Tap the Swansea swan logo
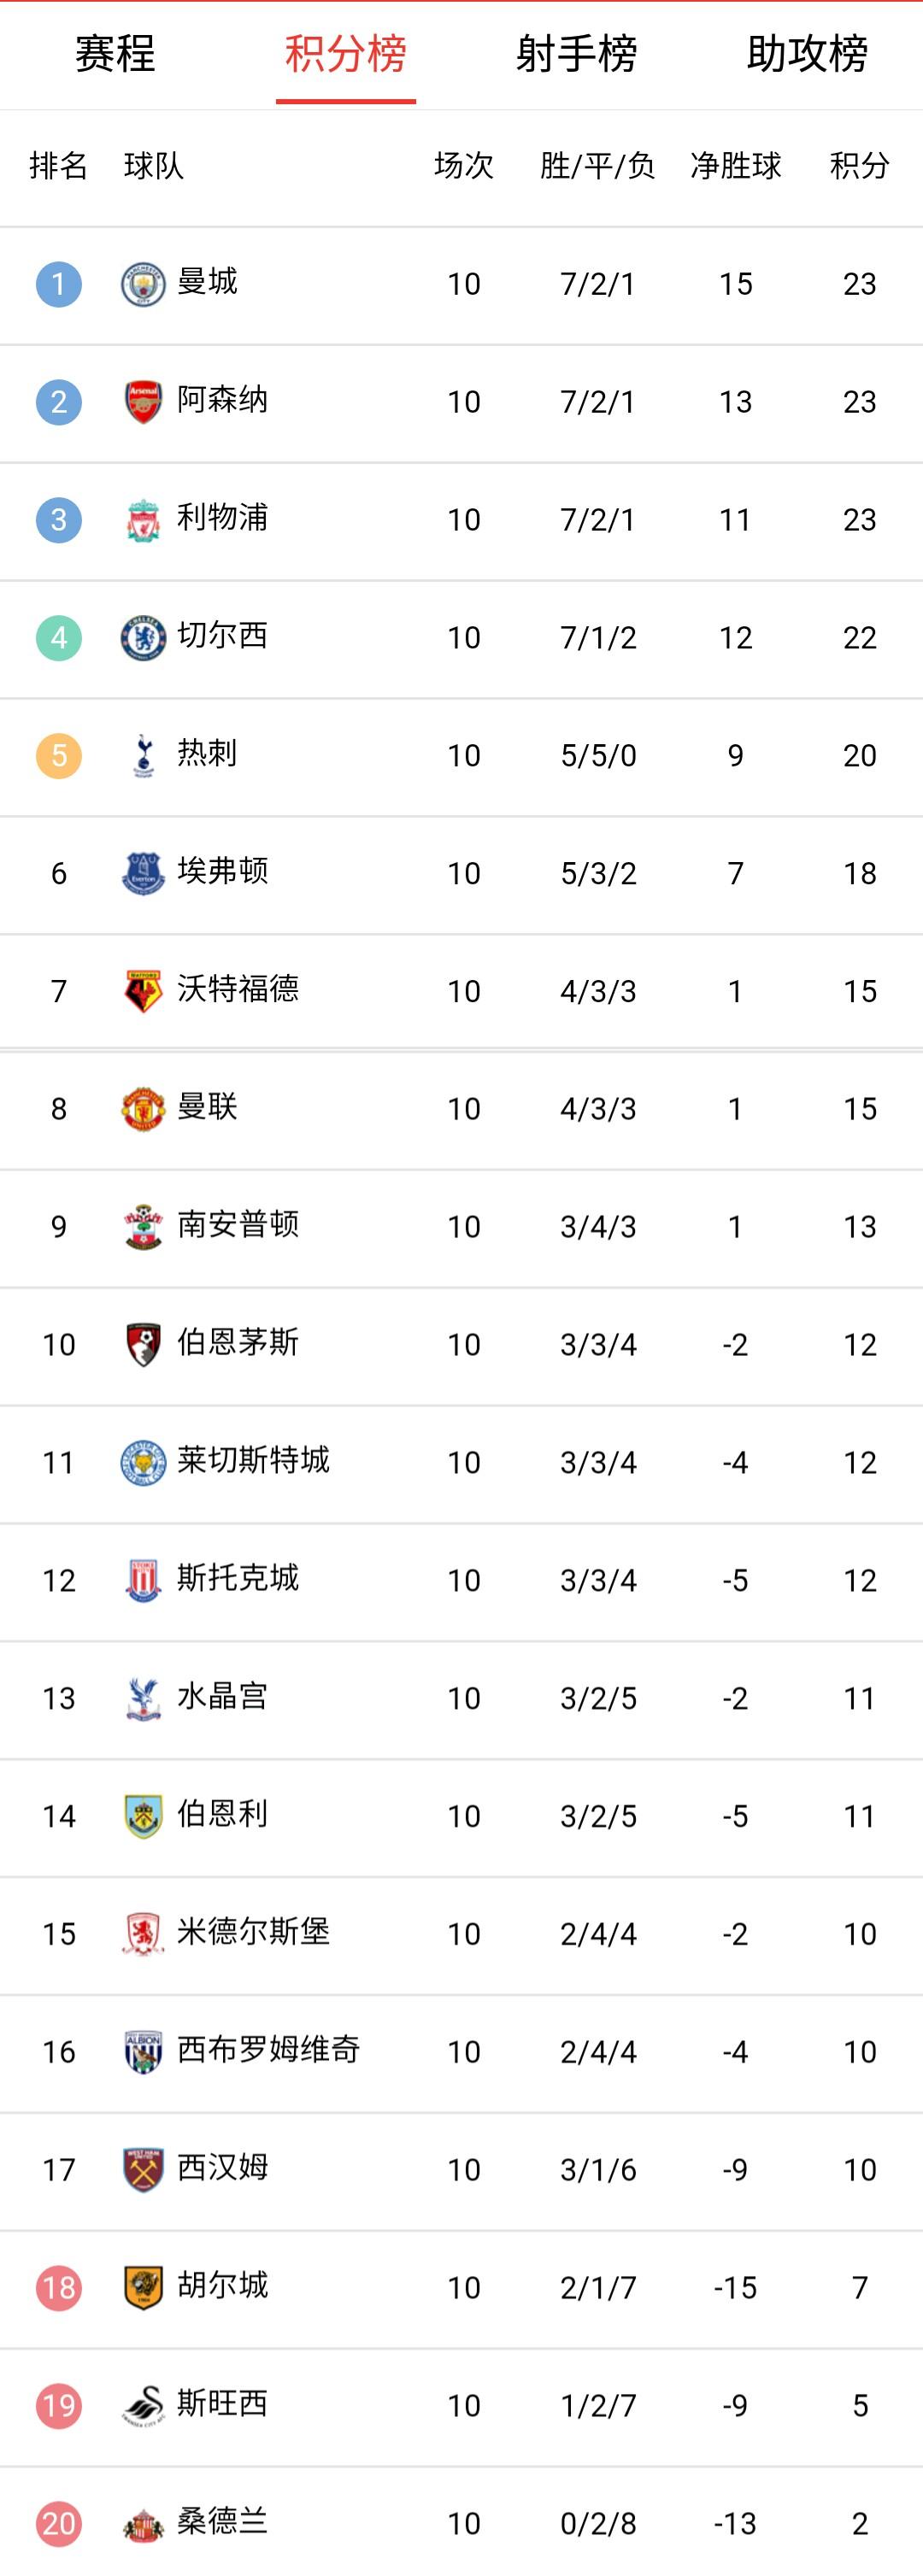 (x=143, y=2406)
